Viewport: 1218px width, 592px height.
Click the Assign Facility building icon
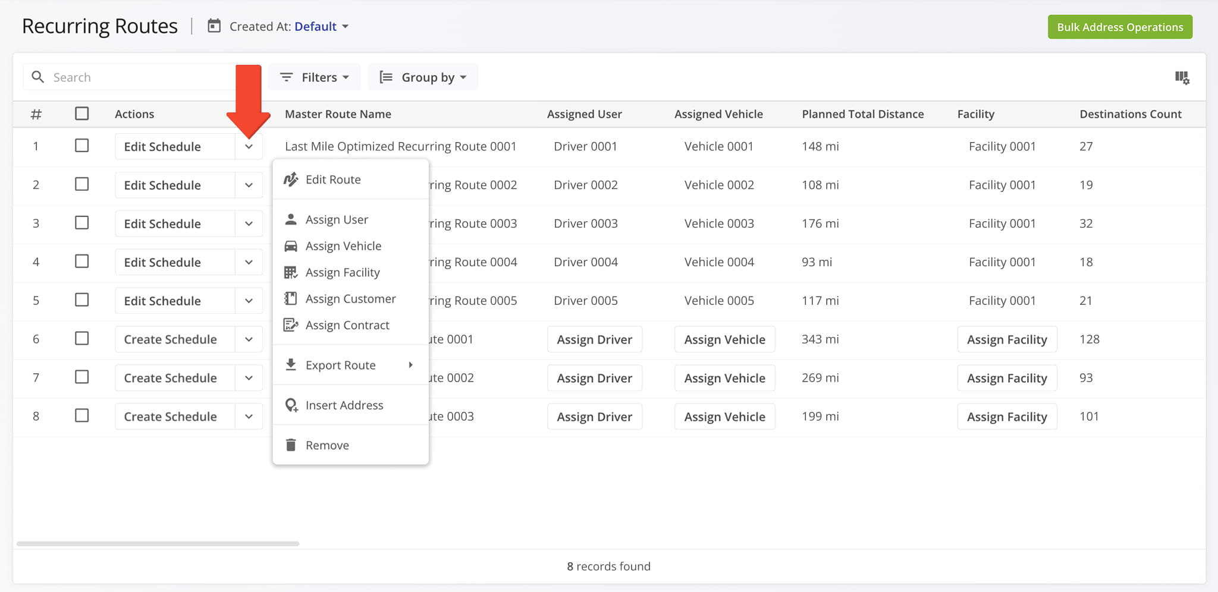[291, 272]
